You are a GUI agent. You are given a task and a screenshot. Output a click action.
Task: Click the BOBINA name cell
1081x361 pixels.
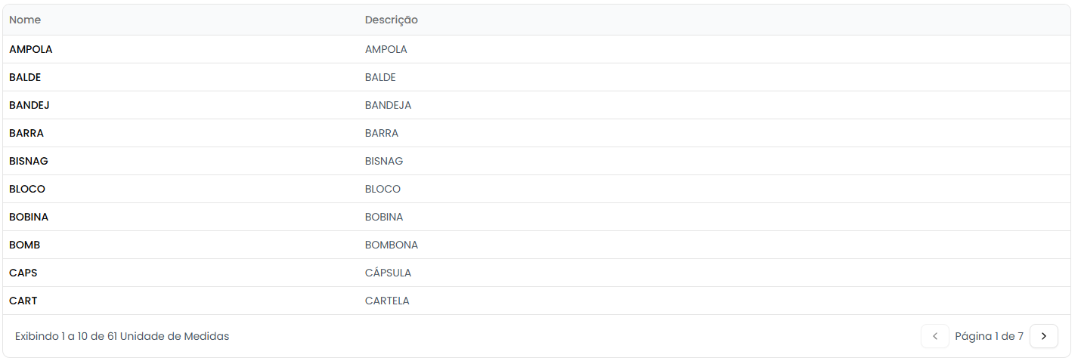pos(29,217)
